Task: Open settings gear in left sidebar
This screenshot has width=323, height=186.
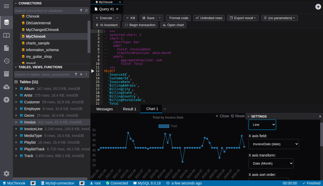Action: pos(6,174)
